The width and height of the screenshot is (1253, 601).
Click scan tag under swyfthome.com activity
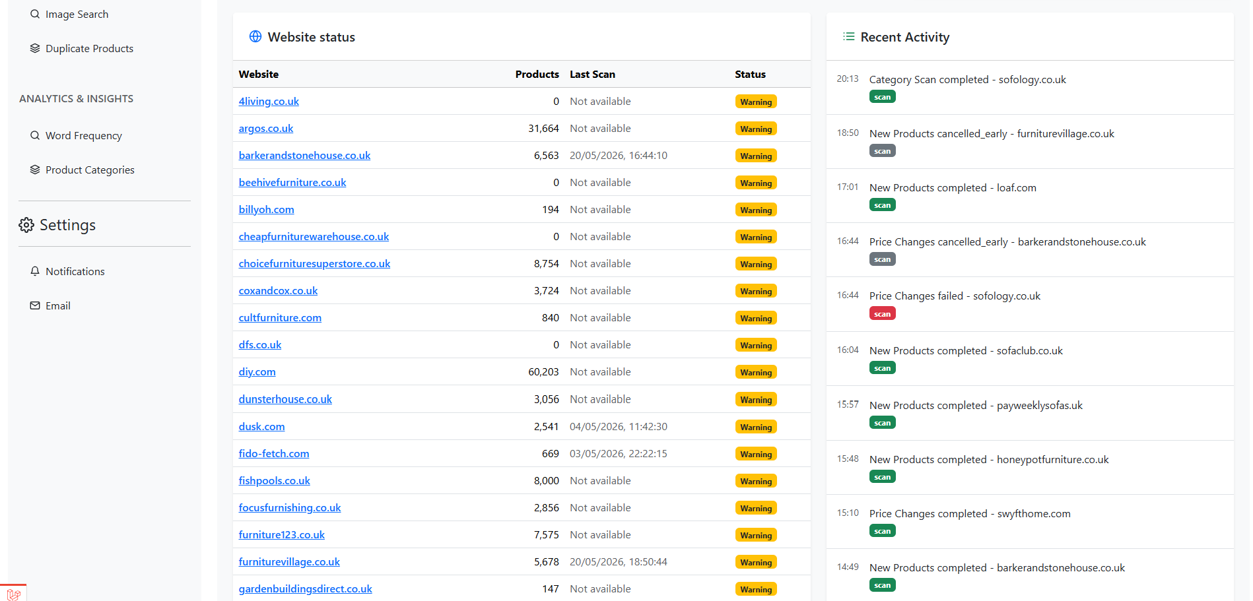click(883, 531)
